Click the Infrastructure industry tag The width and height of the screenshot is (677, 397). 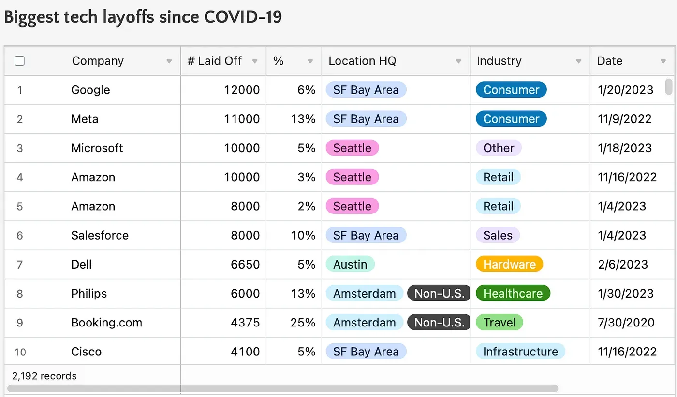click(520, 351)
